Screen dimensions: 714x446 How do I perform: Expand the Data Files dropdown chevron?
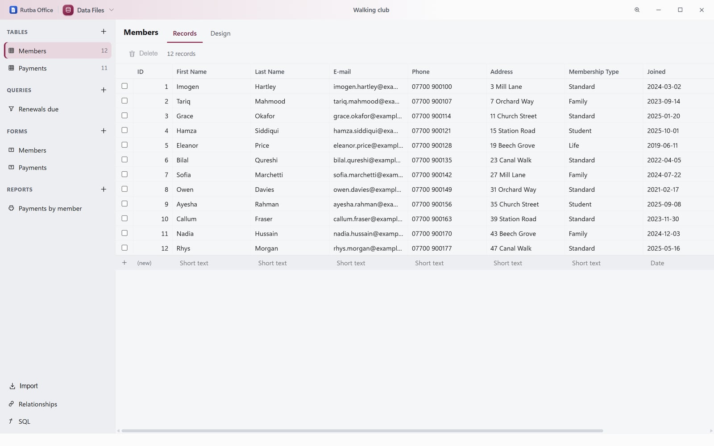coord(112,10)
